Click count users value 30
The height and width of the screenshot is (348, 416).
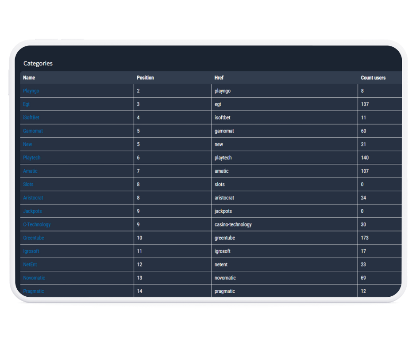(x=363, y=224)
